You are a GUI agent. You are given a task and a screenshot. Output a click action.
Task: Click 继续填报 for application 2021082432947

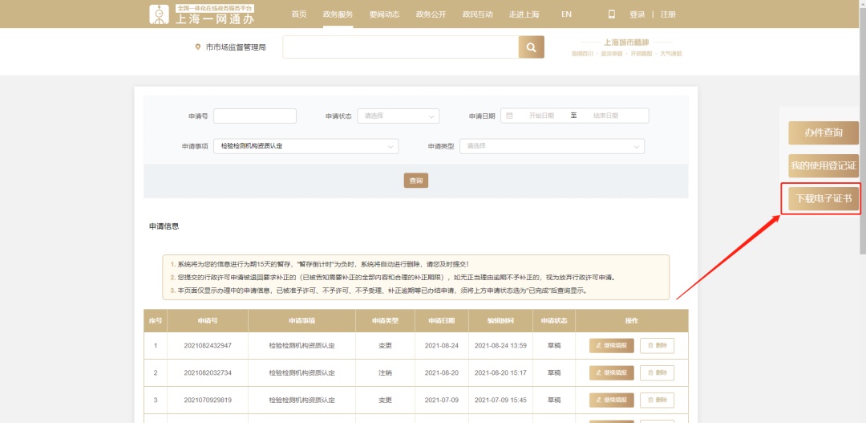pos(612,346)
